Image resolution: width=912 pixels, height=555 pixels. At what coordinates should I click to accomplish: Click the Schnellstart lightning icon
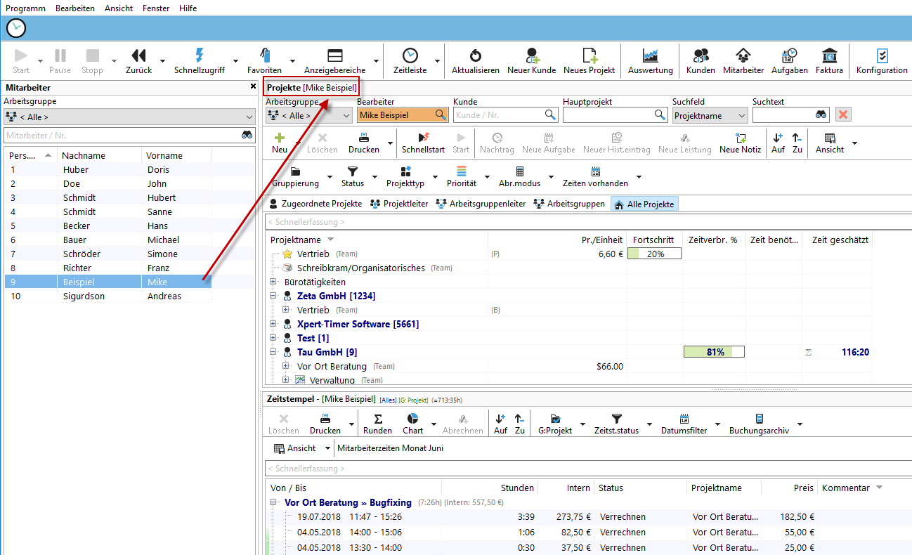click(x=424, y=138)
